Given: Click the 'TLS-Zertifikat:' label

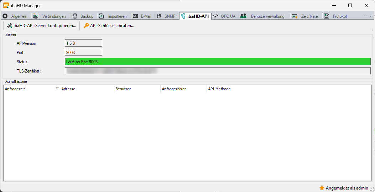Looking at the screenshot, I should tap(29, 71).
